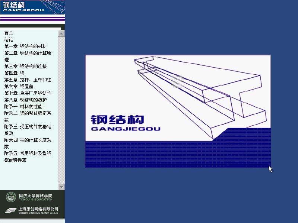The height and width of the screenshot is (223, 298).
Task: Click the steel beam splash image
Action: tap(178, 111)
